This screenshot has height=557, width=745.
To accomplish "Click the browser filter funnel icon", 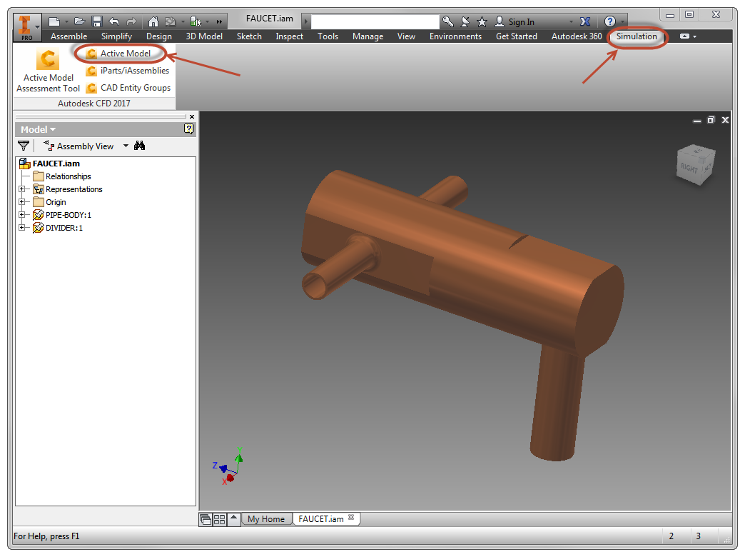I will [24, 146].
